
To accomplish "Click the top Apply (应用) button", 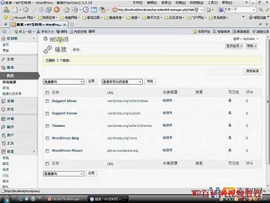I will [x=91, y=81].
